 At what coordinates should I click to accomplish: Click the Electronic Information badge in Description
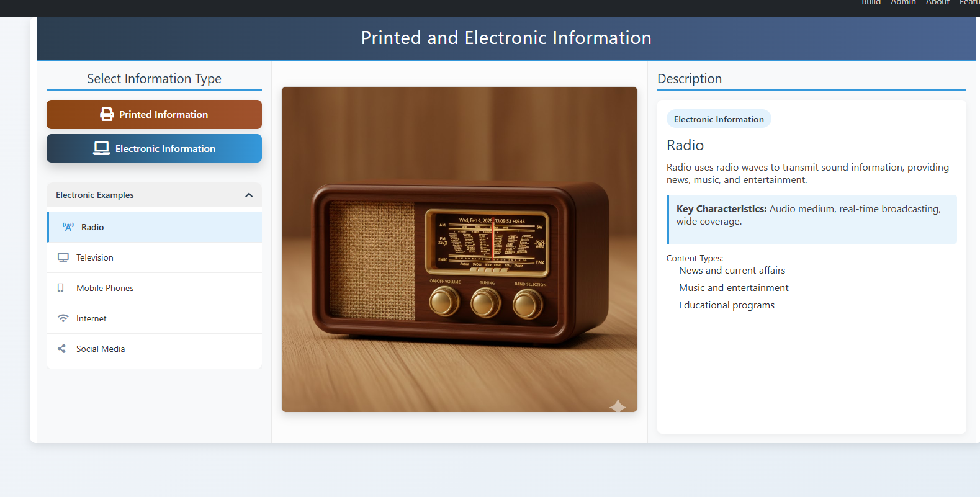pyautogui.click(x=719, y=119)
